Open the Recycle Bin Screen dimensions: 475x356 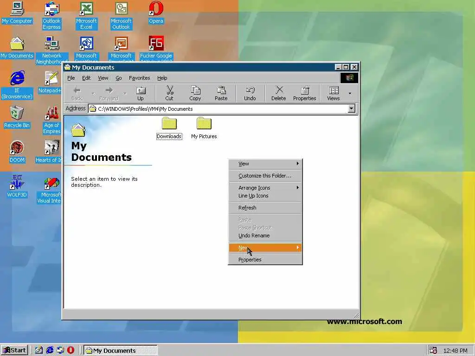[17, 117]
